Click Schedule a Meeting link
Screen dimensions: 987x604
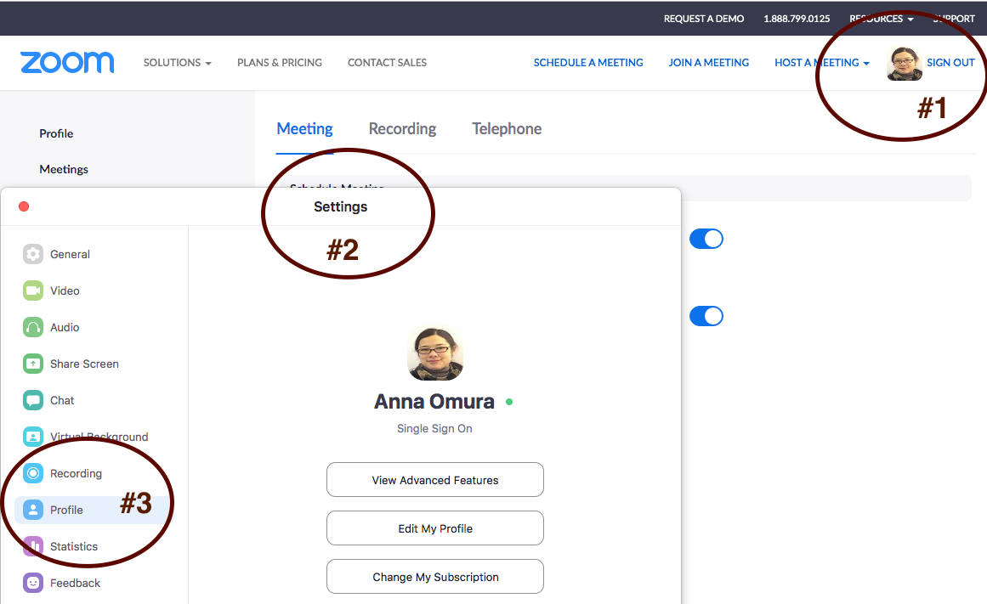point(588,63)
